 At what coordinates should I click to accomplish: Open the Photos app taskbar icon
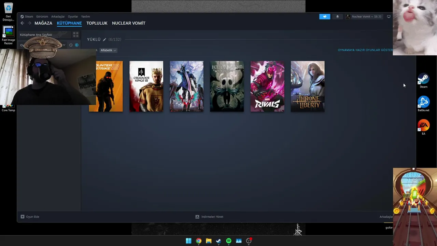point(239,241)
